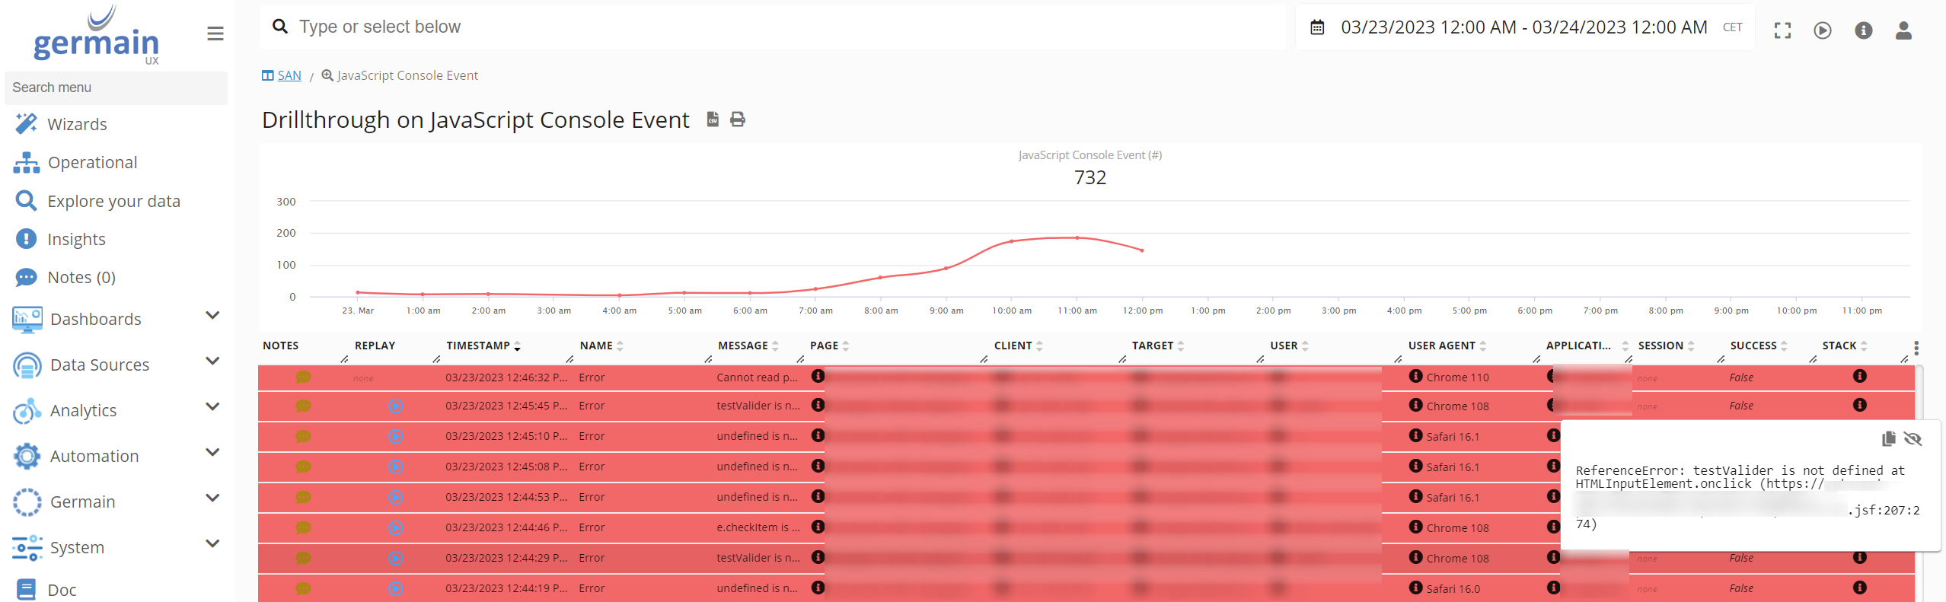The height and width of the screenshot is (602, 1946).
Task: Open the user profile icon
Action: coord(1903,30)
